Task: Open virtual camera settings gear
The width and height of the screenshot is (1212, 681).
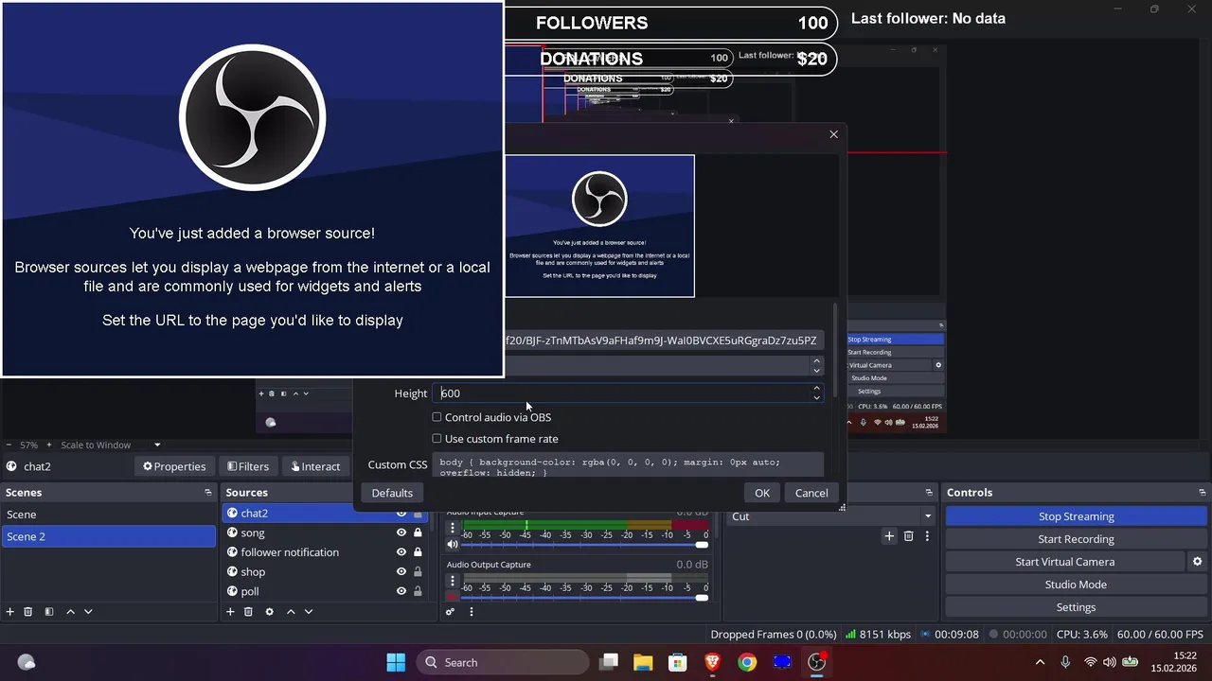Action: [x=1198, y=562]
